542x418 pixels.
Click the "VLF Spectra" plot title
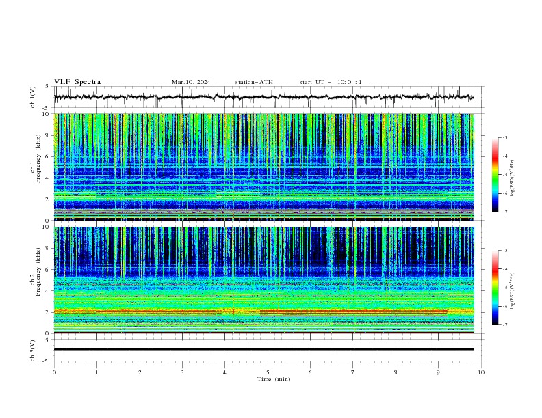77,82
